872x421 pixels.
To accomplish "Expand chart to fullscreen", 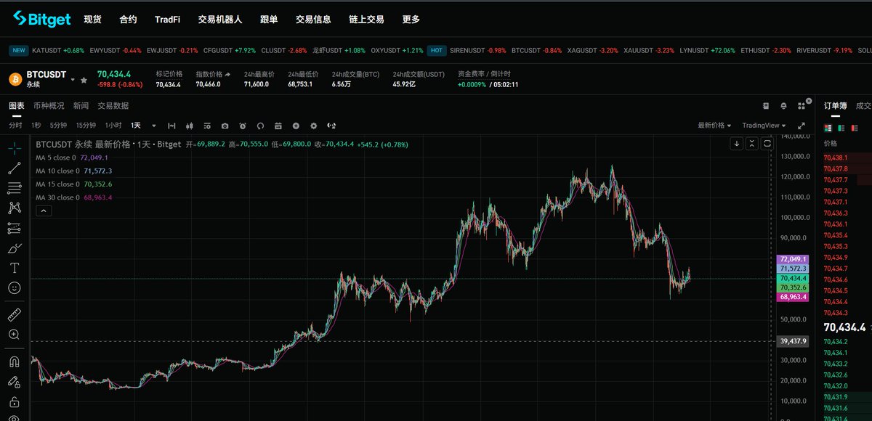I will click(802, 126).
